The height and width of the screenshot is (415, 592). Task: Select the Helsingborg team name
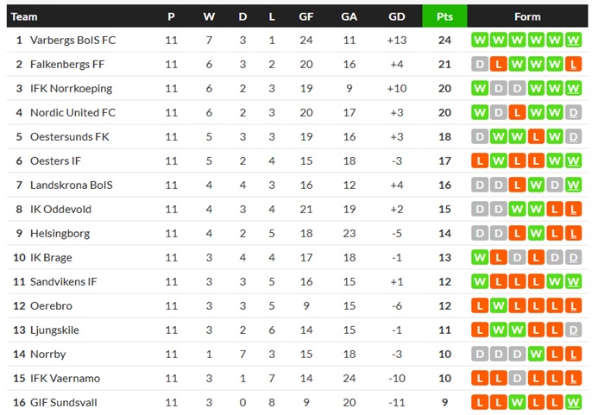coord(60,233)
